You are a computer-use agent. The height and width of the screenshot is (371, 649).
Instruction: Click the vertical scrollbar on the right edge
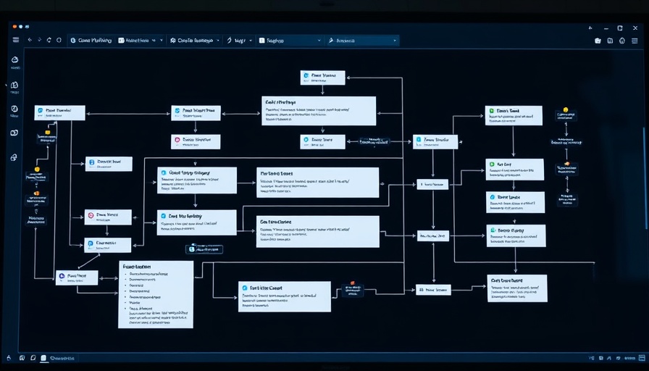click(x=642, y=181)
